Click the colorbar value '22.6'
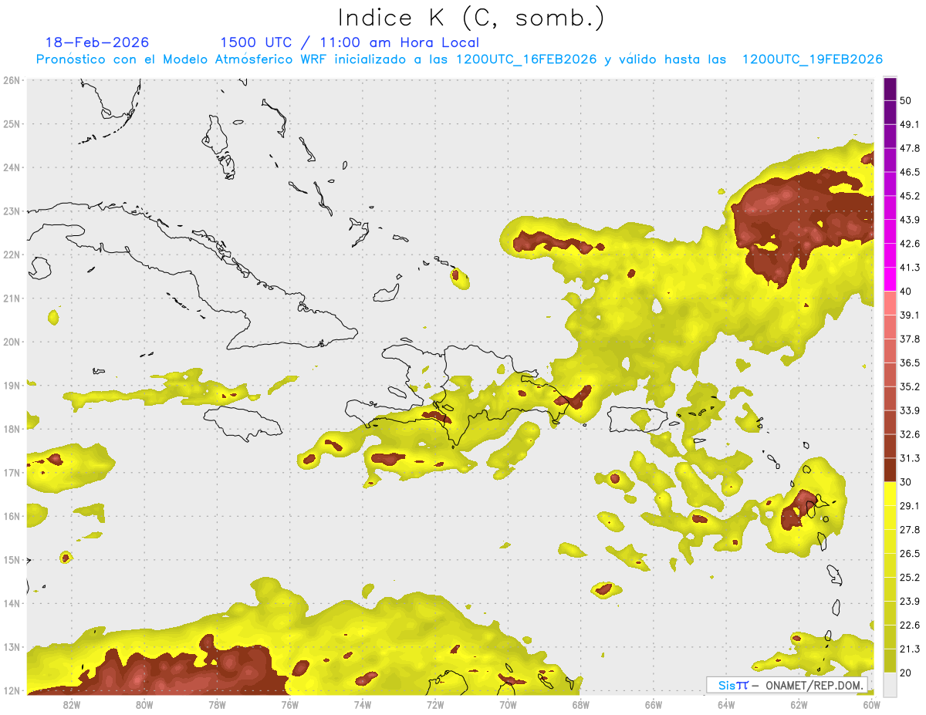The image size is (926, 715). click(x=909, y=626)
